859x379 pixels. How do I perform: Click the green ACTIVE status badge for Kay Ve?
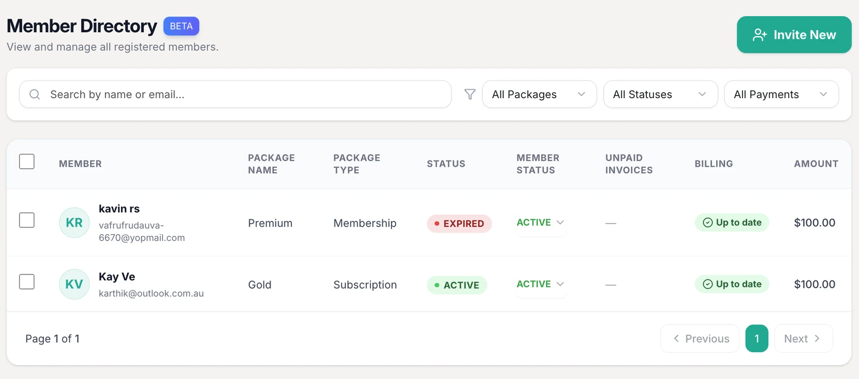click(457, 285)
